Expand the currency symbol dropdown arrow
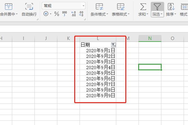This screenshot has width=188, height=125. tap(50, 14)
